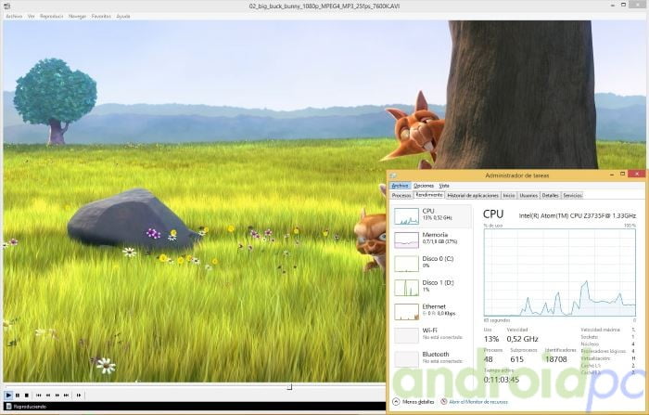Click the CPU name Intel Atom Z3735F text
This screenshot has height=415, width=649.
coord(578,215)
